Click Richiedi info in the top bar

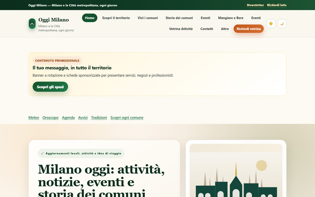(x=277, y=5)
